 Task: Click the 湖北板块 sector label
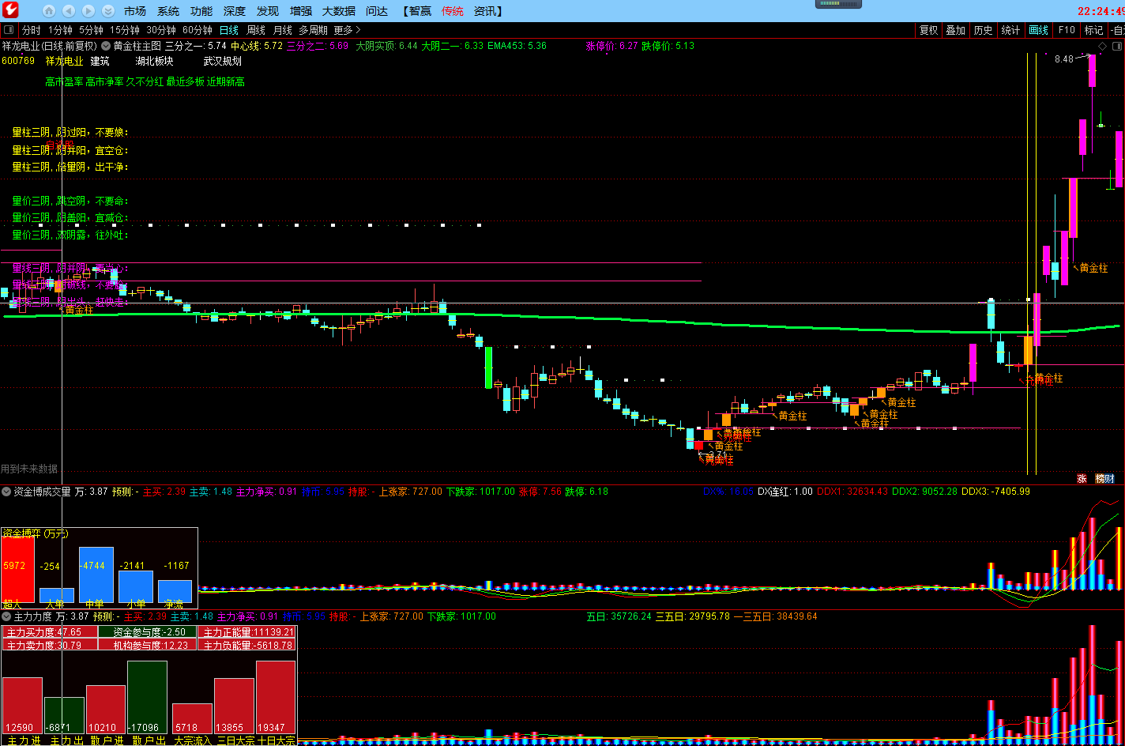[x=154, y=61]
